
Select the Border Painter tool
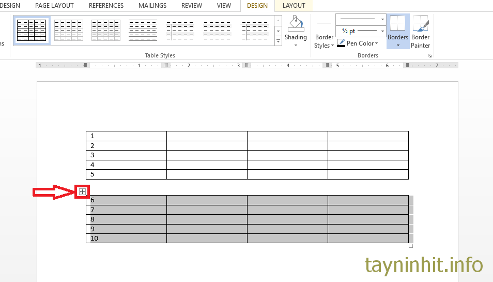[x=420, y=24]
